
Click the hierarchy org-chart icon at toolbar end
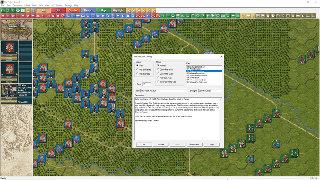pyautogui.click(x=313, y=16)
